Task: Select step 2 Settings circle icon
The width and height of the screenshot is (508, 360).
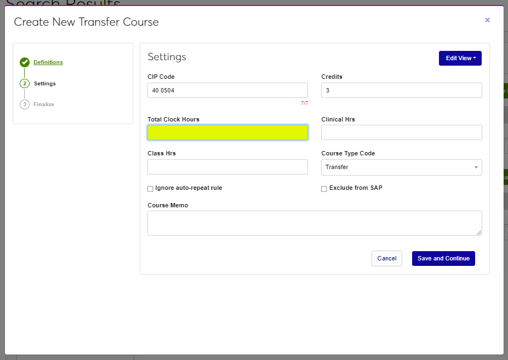Action: [25, 84]
